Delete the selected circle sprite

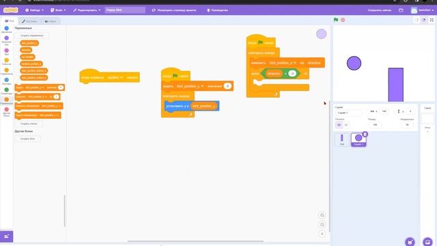[365, 135]
